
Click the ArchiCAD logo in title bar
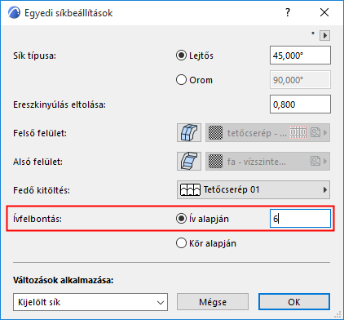click(x=14, y=13)
